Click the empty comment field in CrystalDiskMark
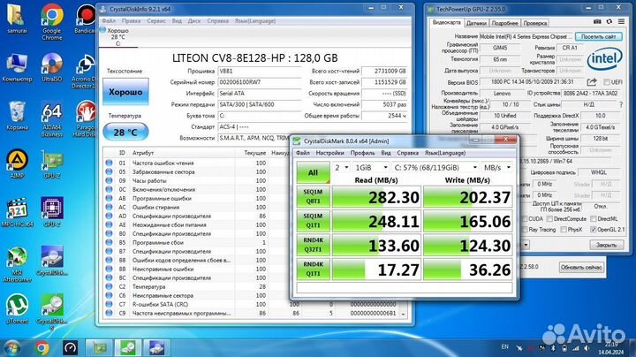 click(405, 287)
